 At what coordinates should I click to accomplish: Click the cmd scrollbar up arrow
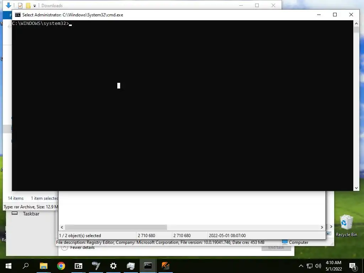356,23
